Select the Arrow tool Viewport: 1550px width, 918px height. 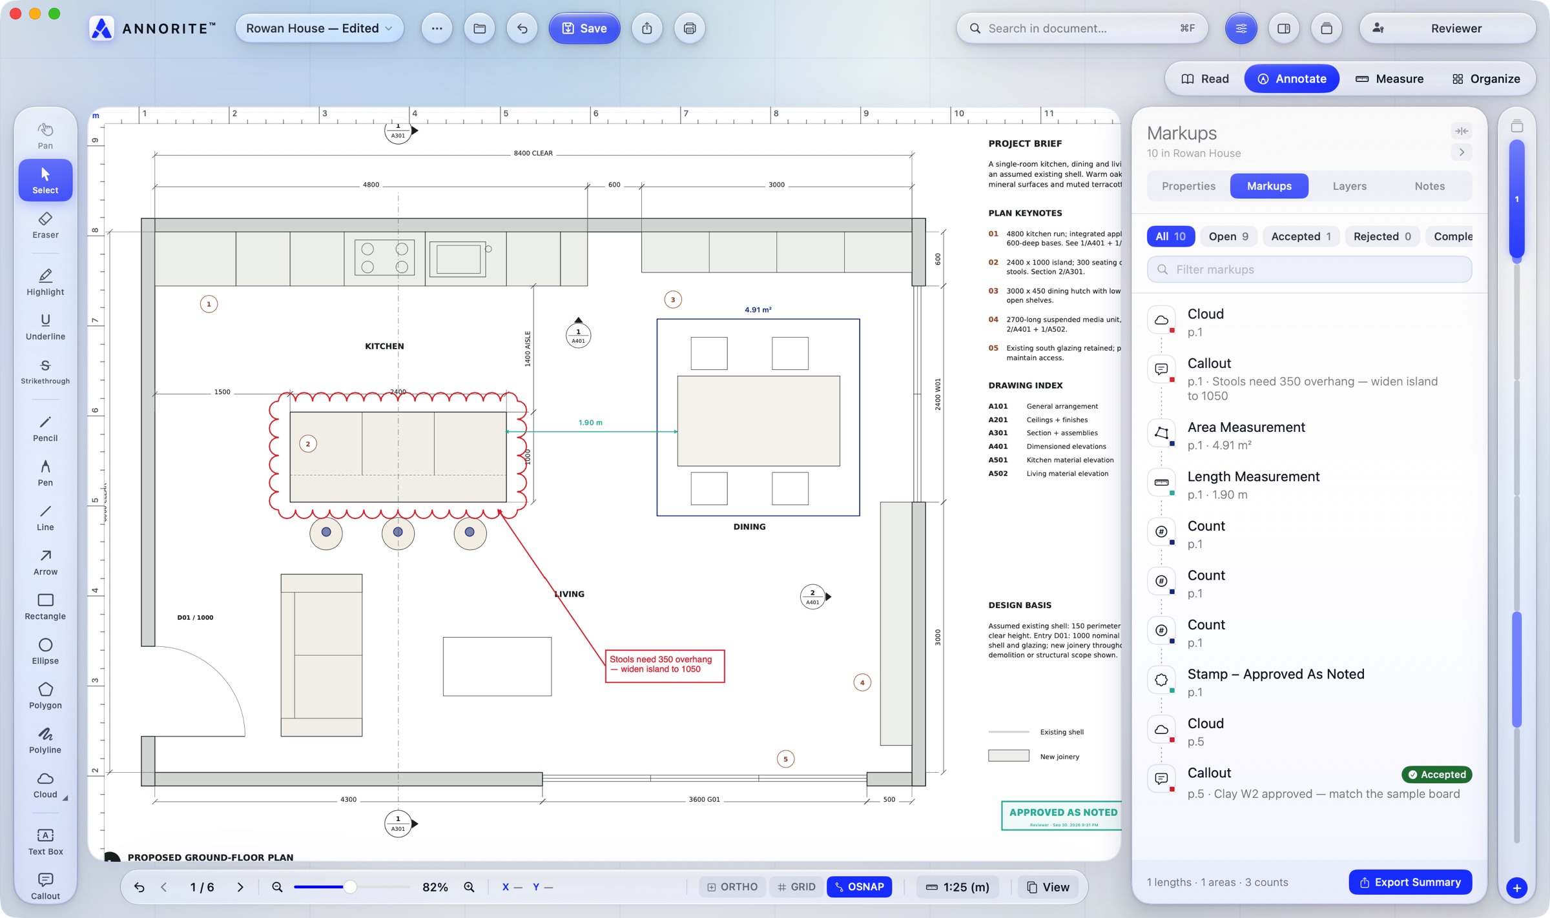pyautogui.click(x=45, y=562)
